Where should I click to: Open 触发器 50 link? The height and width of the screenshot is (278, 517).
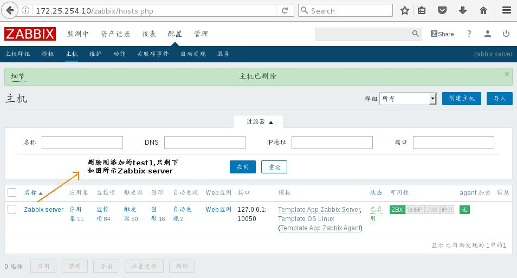[131, 214]
